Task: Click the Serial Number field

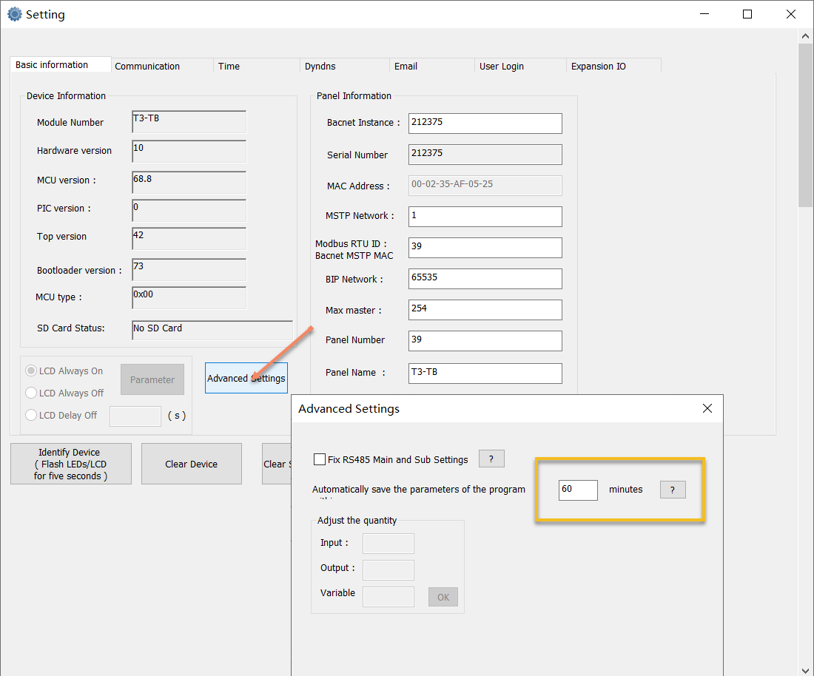Action: pos(485,154)
